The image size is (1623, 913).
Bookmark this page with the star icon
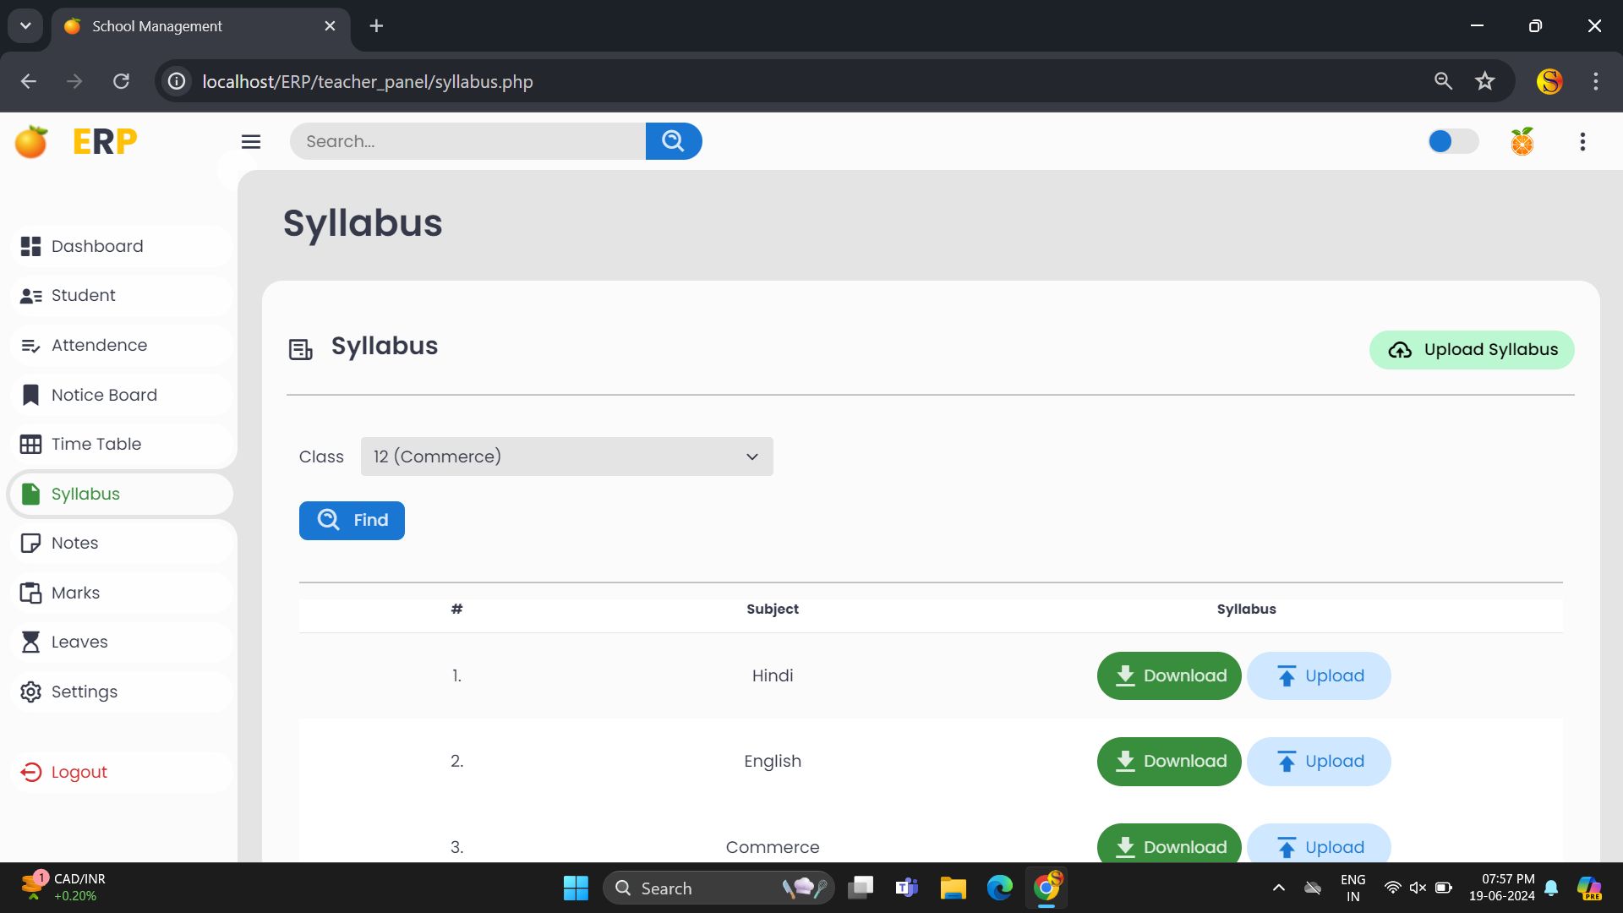coord(1484,81)
